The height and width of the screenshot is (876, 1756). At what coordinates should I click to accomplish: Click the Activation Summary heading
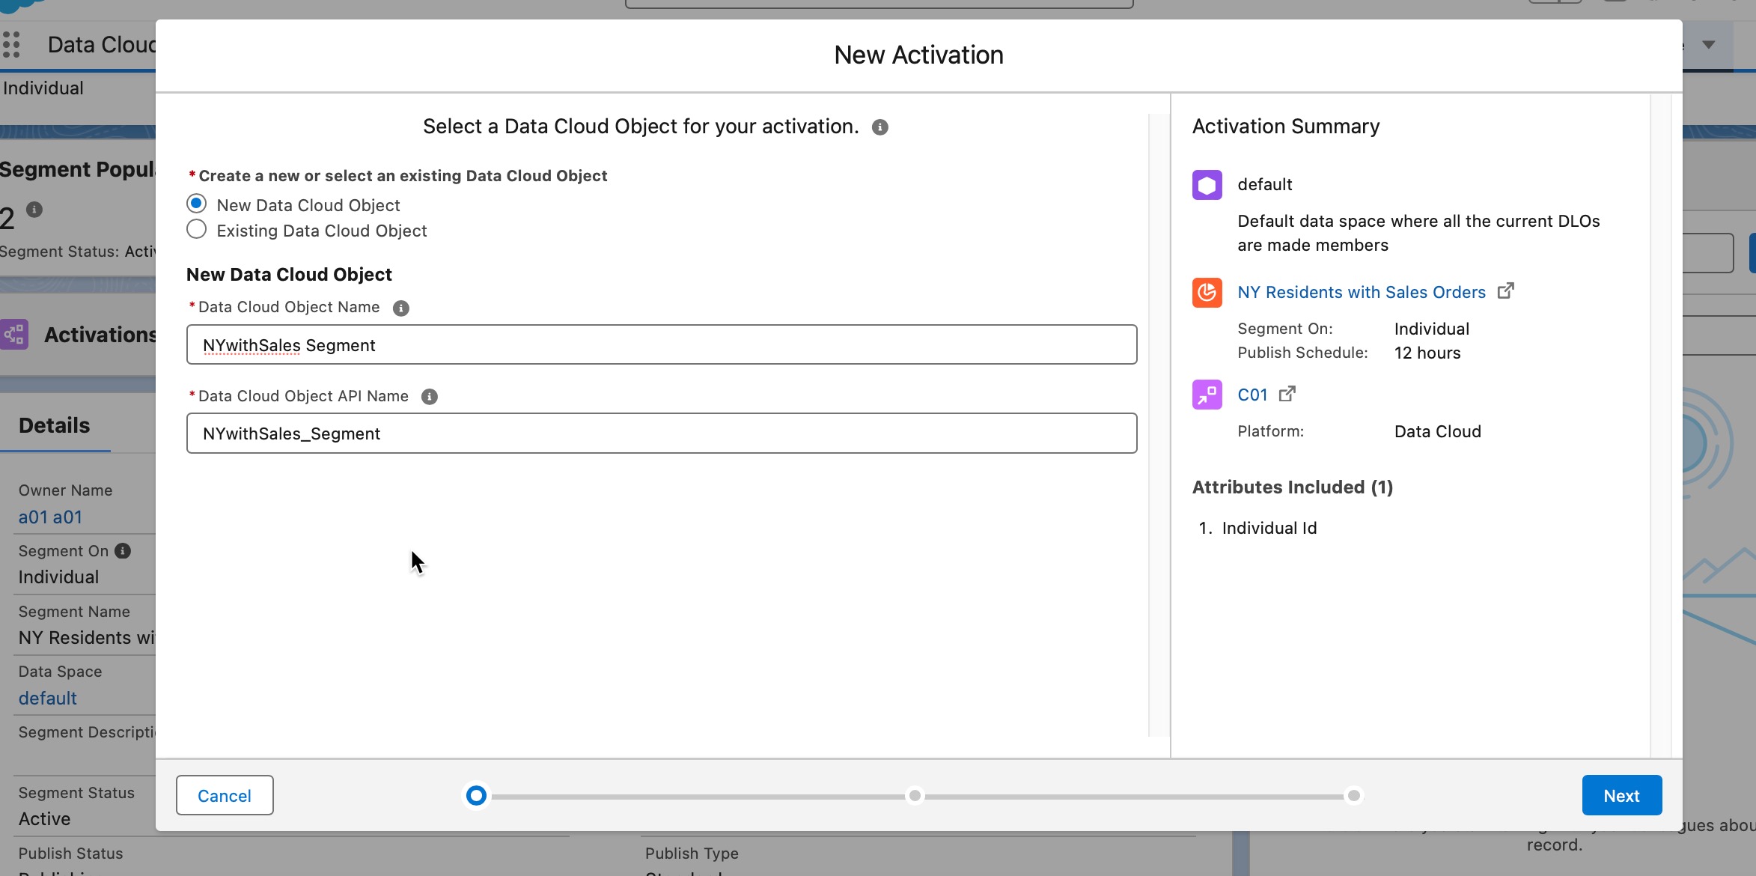coord(1285,127)
